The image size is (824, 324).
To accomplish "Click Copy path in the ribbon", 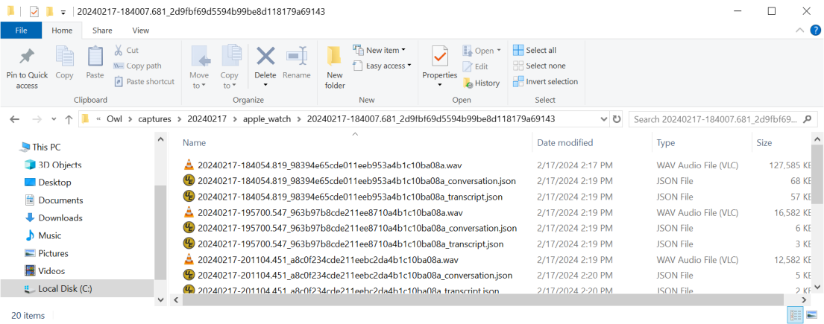I will (137, 66).
